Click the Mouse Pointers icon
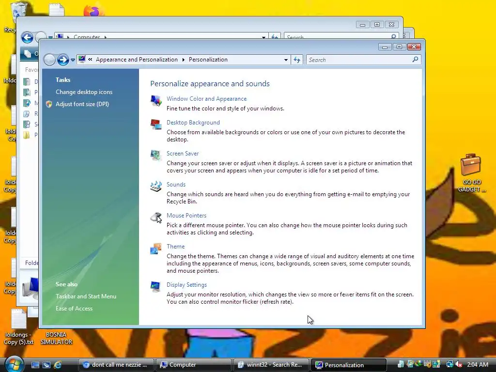Viewport: 496px width, 372px height. click(156, 217)
